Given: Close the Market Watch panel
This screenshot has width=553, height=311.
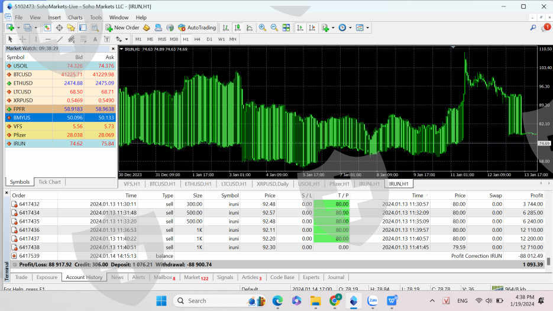Looking at the screenshot, I should 112,48.
